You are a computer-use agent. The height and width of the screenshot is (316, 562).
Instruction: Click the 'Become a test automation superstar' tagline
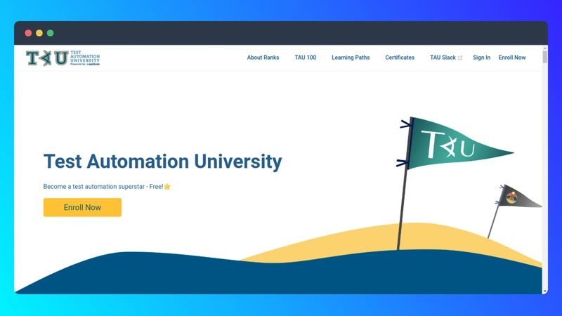click(x=107, y=187)
